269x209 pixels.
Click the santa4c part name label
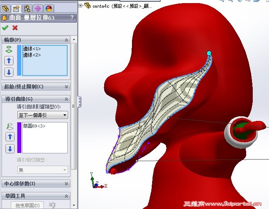[x=122, y=6]
